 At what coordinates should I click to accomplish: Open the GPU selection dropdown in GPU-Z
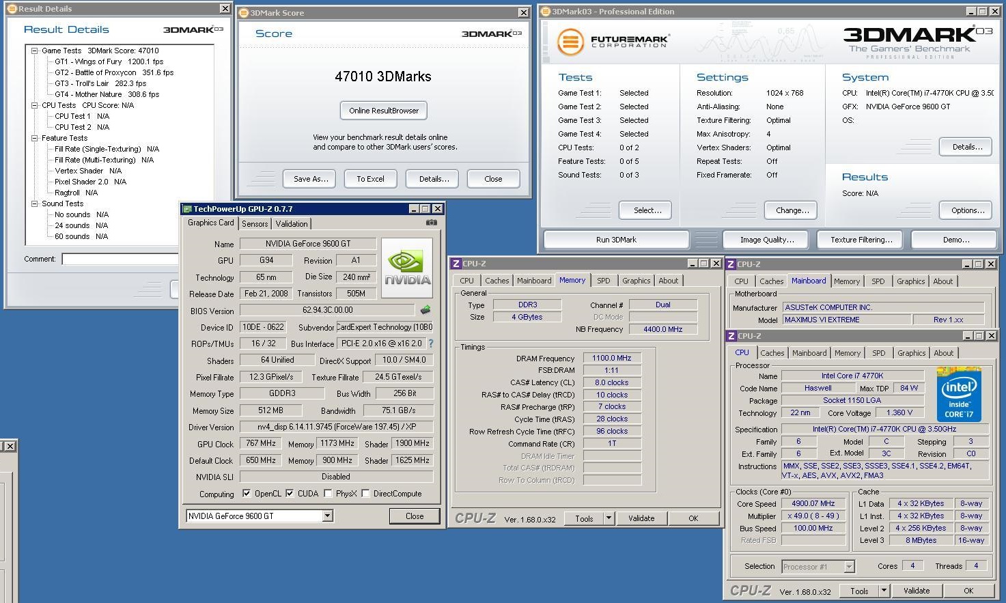(328, 516)
